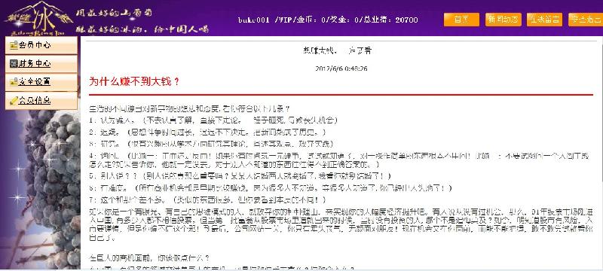Click the 安全退出 button at top edge
Image resolution: width=603 pixels, height=271 pixels.
point(586,20)
